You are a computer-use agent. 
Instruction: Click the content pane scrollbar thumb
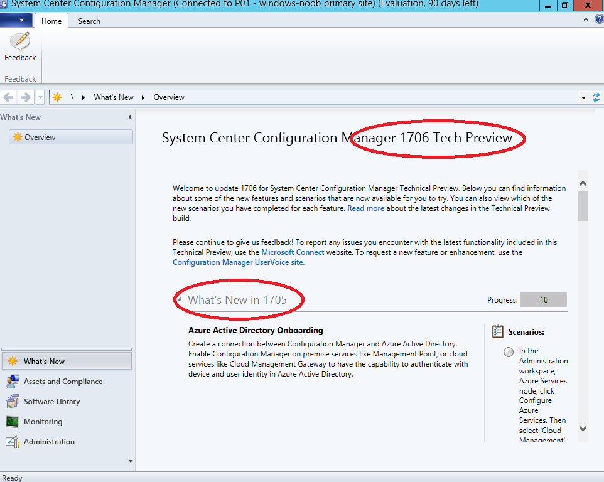point(583,206)
